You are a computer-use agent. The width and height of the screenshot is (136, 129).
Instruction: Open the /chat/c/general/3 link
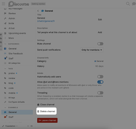46,21
